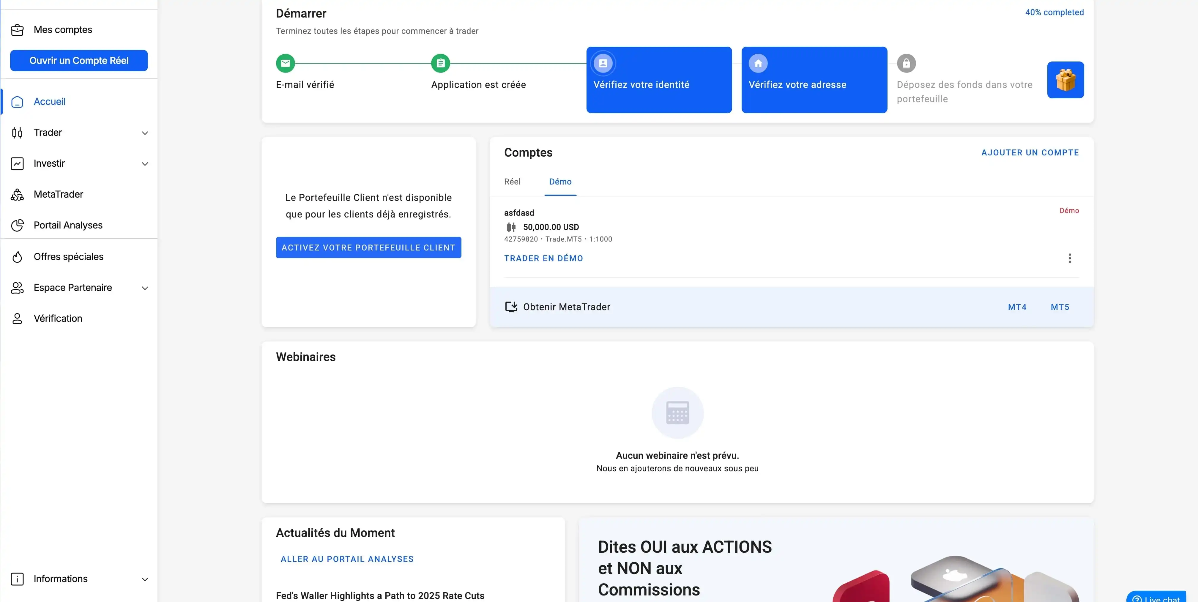The image size is (1198, 602).
Task: Click the candlestick icon beside 50,000.00 USD
Action: pos(511,227)
